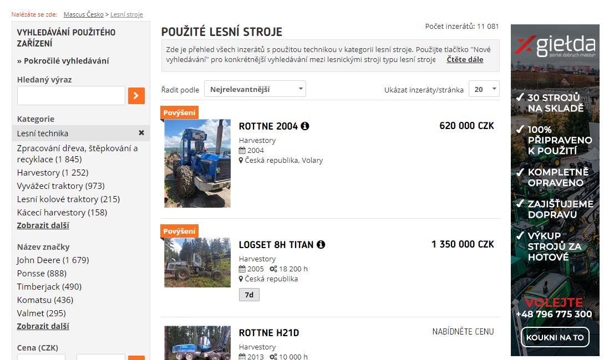Filter by Vyvážecí traktory (973)
This screenshot has height=360, width=609.
click(61, 186)
